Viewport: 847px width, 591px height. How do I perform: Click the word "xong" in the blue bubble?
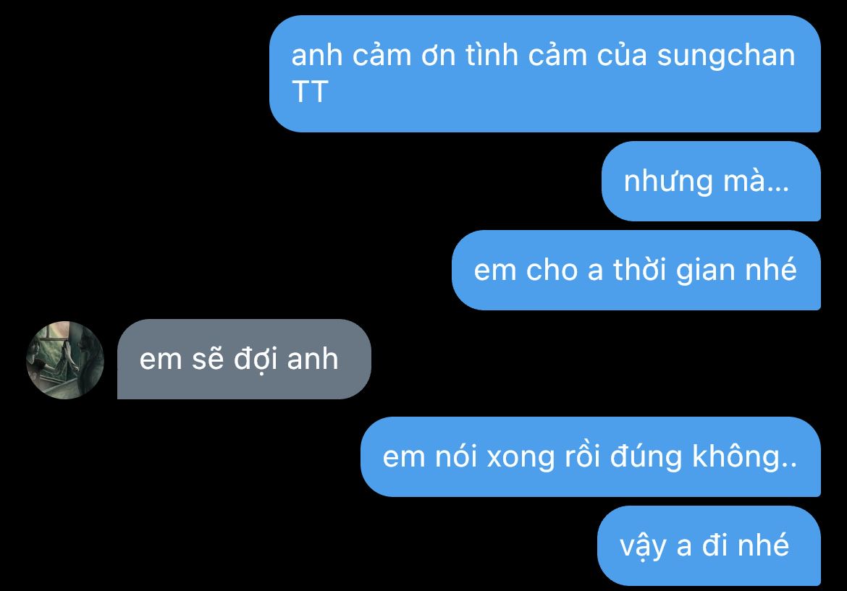point(521,458)
